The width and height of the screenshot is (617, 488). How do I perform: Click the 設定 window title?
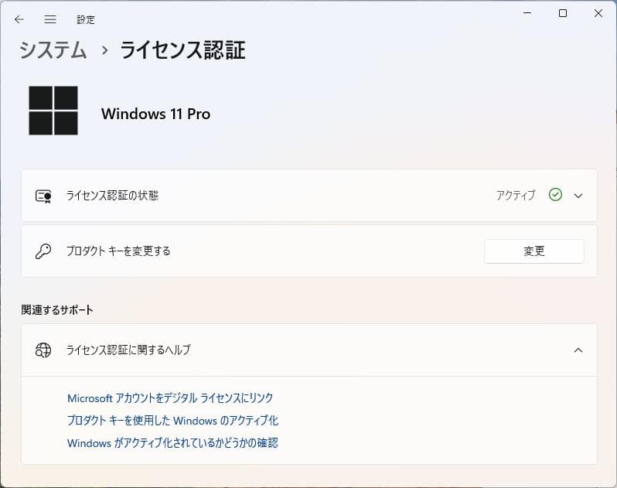click(x=86, y=19)
